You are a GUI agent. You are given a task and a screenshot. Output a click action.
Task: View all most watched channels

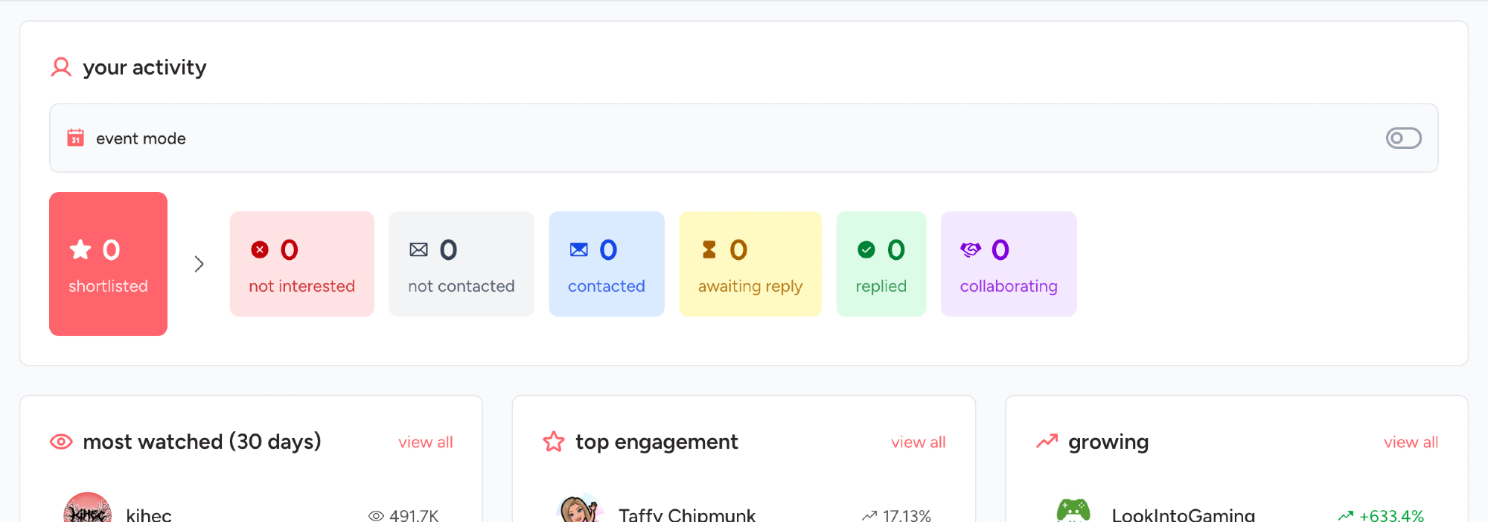point(425,442)
